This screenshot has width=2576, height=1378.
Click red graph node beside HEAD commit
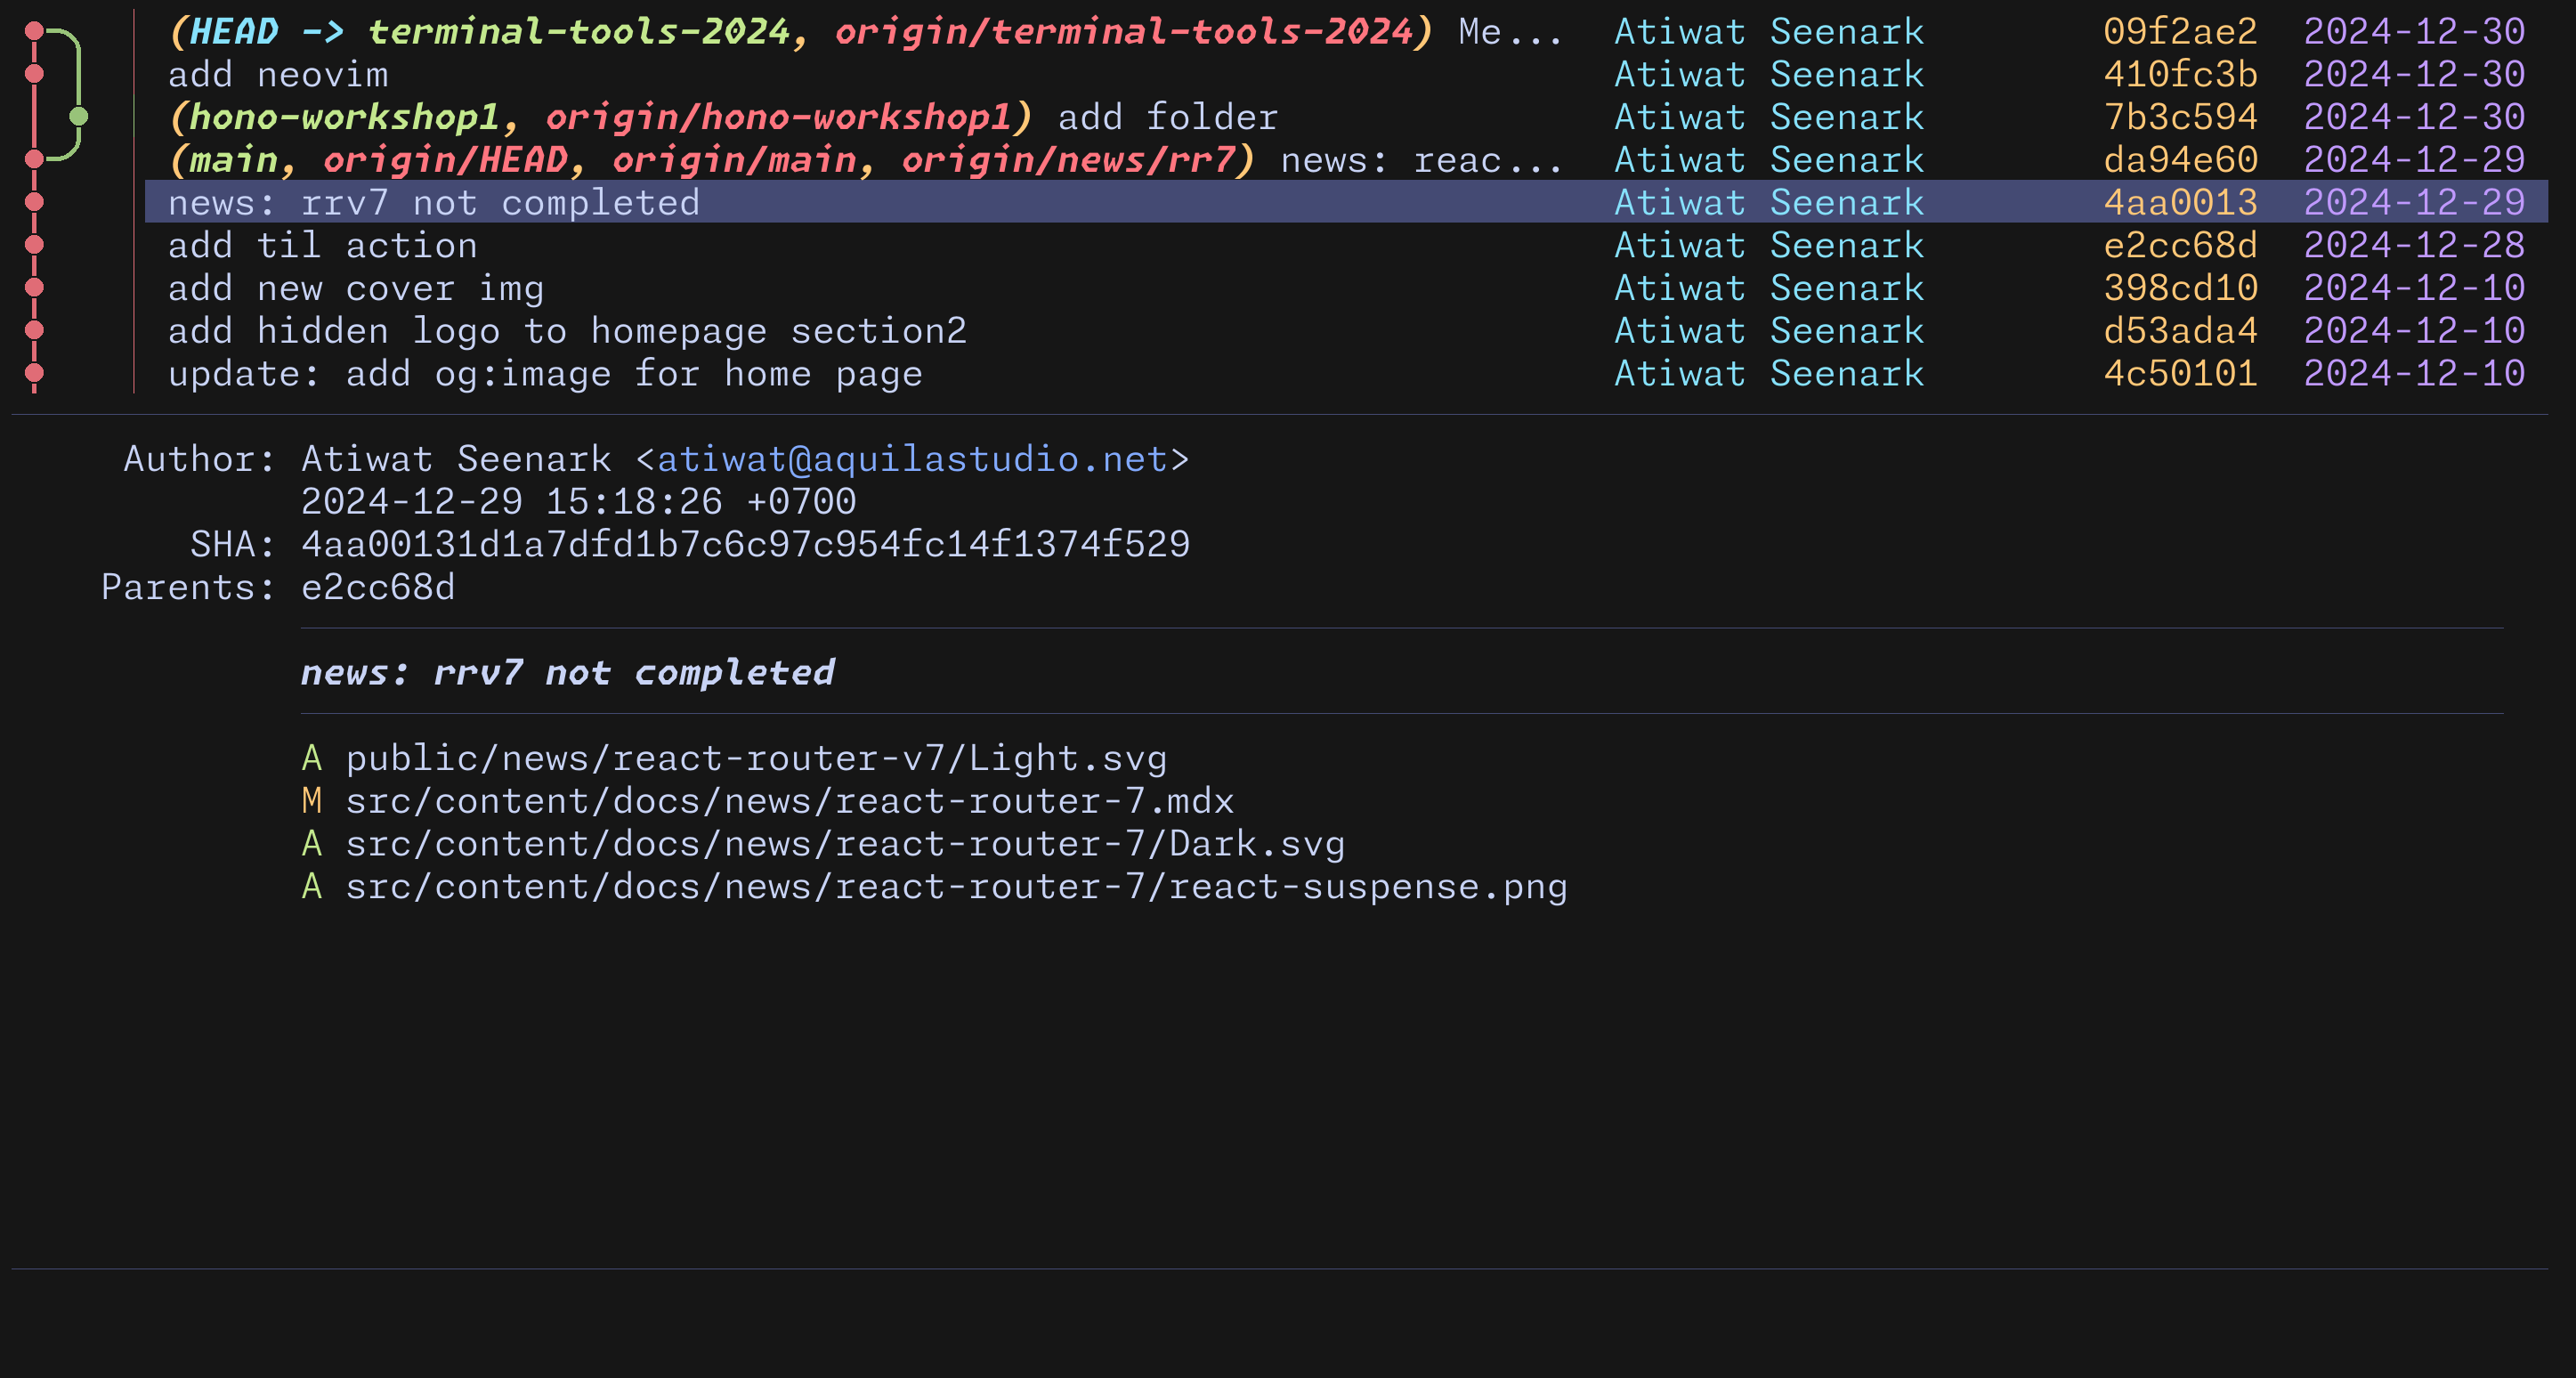tap(34, 31)
